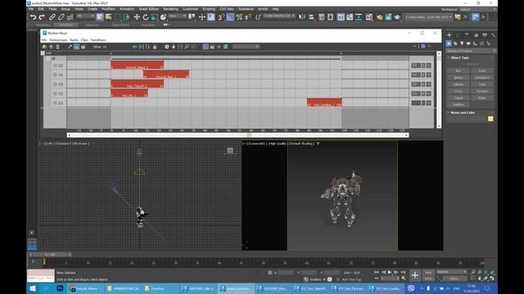Select the Lights category bulb icon
Image resolution: width=524 pixels, height=294 pixels.
click(462, 43)
